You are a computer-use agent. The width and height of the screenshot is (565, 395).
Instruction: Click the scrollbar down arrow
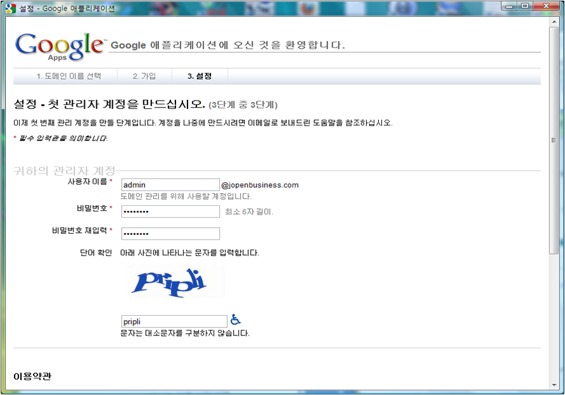pos(554,385)
